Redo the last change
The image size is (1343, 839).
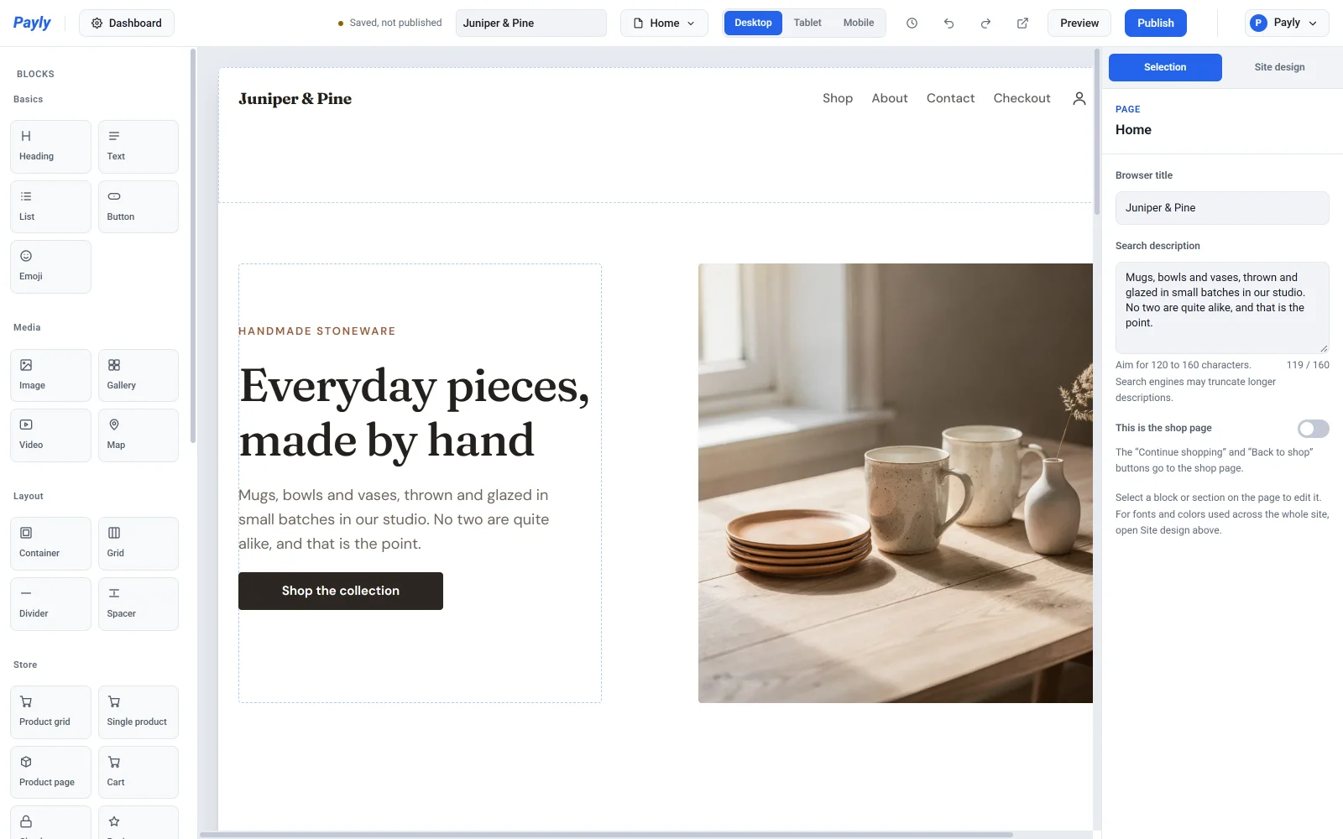(x=985, y=23)
